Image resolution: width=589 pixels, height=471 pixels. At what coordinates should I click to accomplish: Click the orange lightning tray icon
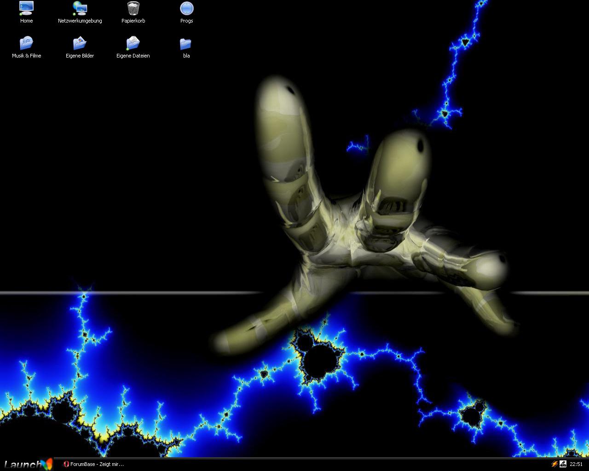[554, 464]
